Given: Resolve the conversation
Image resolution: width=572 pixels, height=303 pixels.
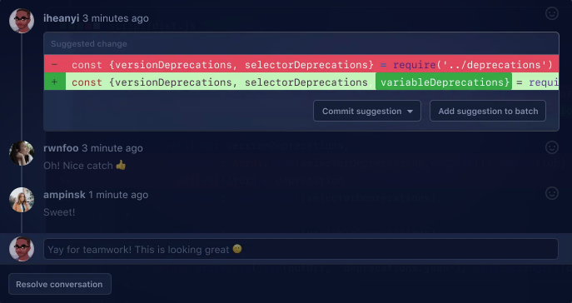Looking at the screenshot, I should [x=59, y=284].
